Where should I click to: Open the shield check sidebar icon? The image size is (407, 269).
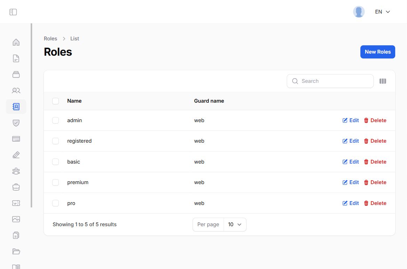click(16, 123)
